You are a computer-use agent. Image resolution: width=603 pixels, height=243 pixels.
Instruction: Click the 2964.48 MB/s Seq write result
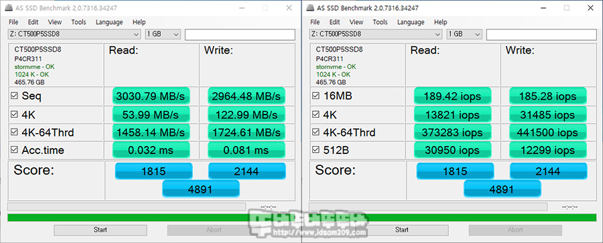(247, 96)
